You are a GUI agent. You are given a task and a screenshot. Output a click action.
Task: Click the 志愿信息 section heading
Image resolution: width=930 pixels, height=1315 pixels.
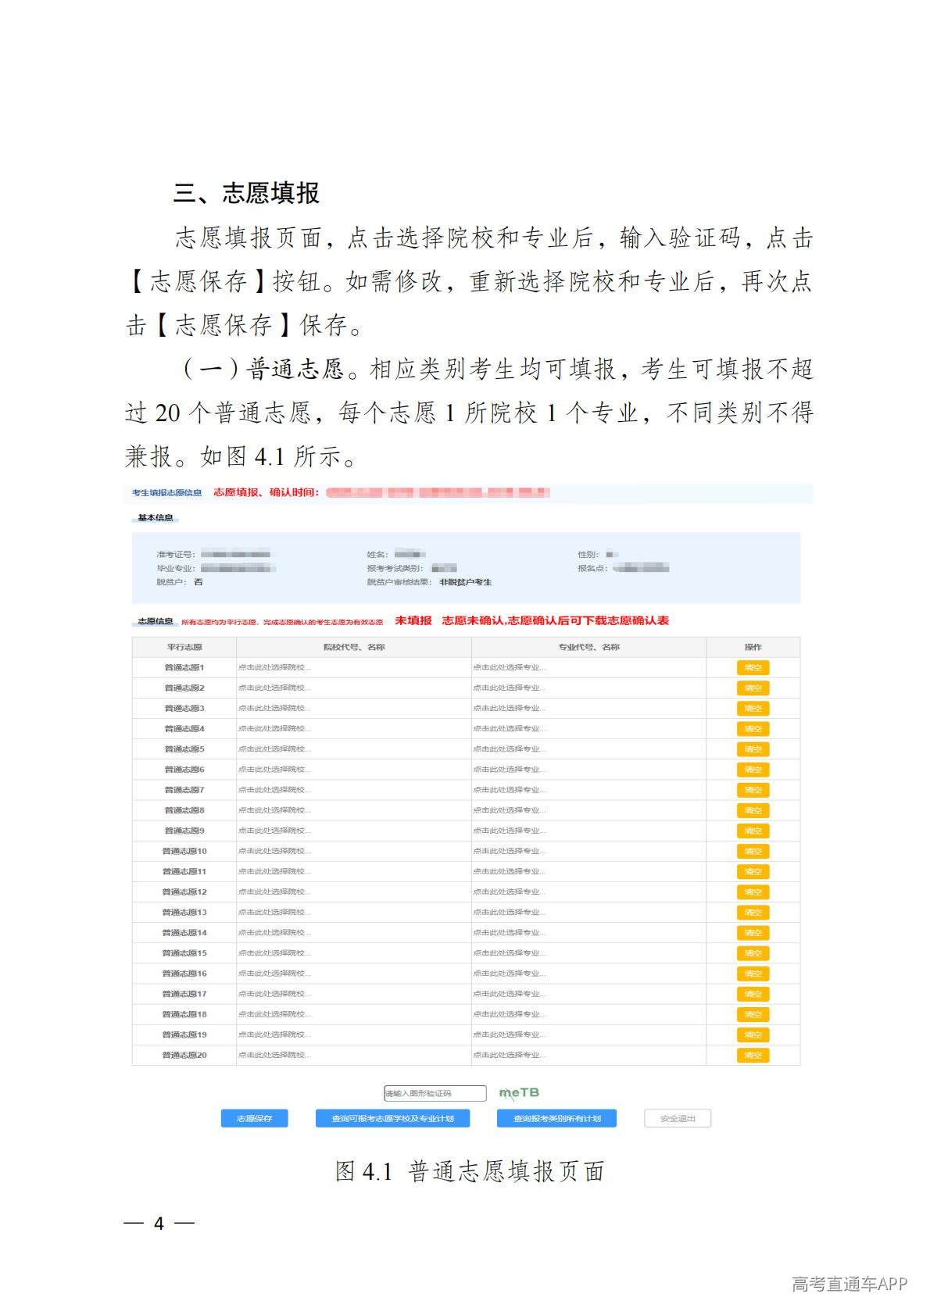[x=156, y=621]
